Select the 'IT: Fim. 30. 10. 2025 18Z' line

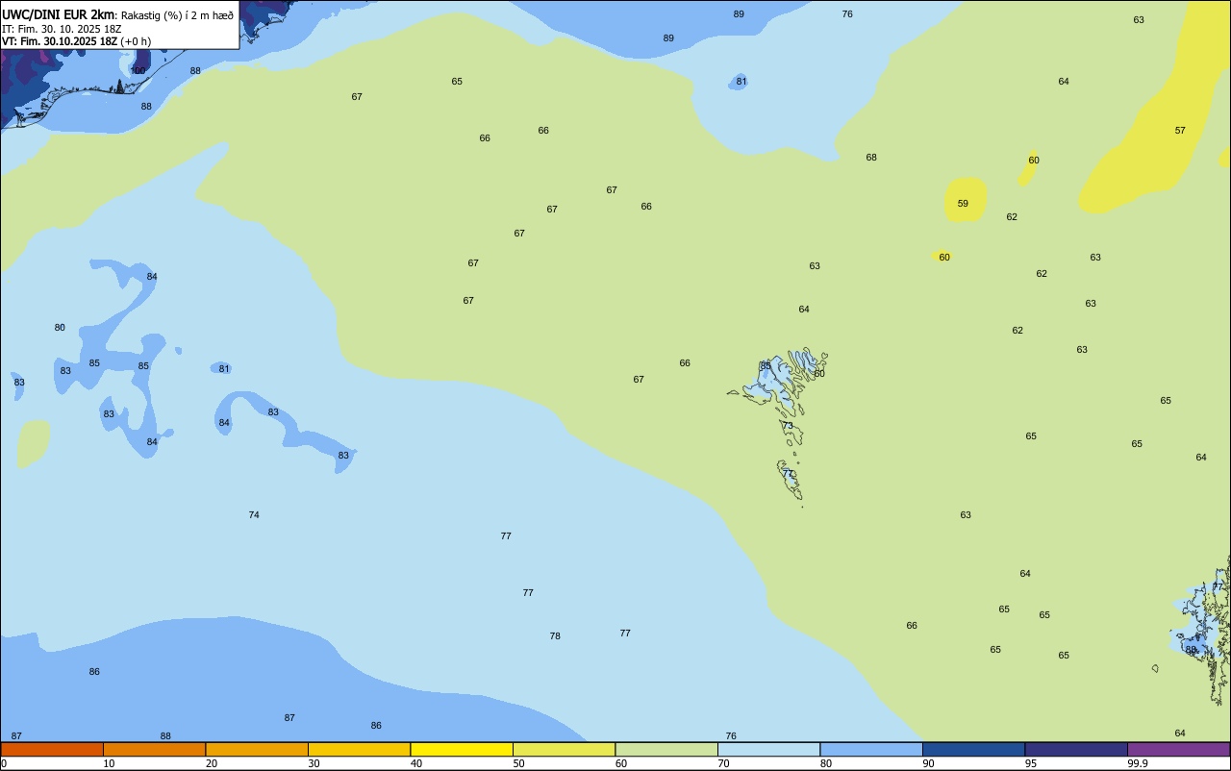(x=62, y=29)
